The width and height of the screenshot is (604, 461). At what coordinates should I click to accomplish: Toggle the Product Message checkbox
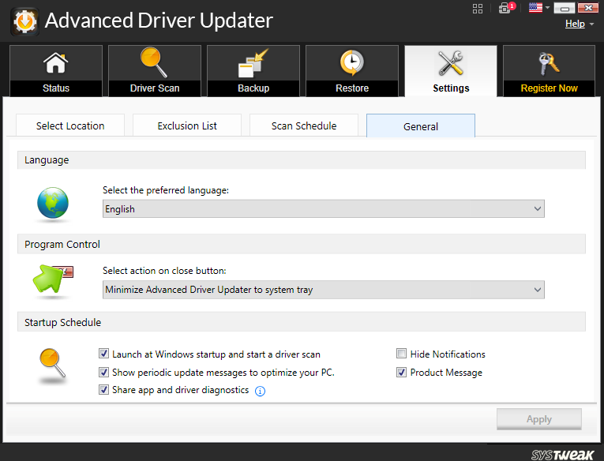[401, 372]
